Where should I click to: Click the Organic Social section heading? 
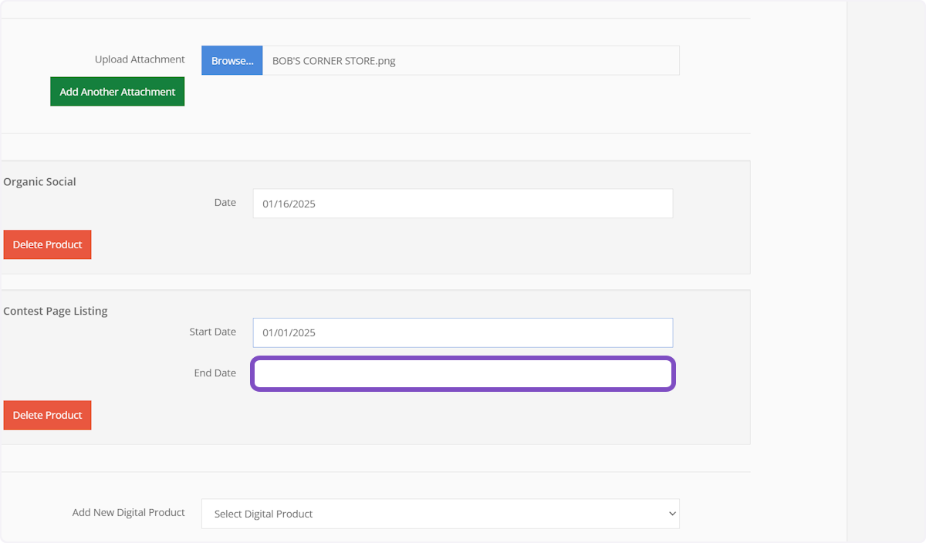click(x=39, y=182)
